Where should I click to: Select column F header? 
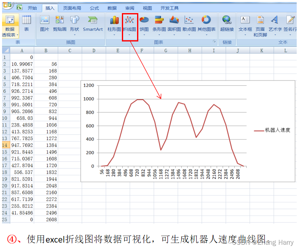(x=142, y=50)
